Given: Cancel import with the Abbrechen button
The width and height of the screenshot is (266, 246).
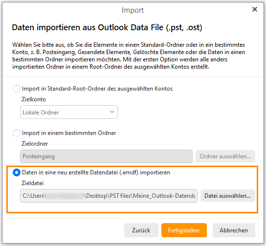Looking at the screenshot, I should pos(234,230).
